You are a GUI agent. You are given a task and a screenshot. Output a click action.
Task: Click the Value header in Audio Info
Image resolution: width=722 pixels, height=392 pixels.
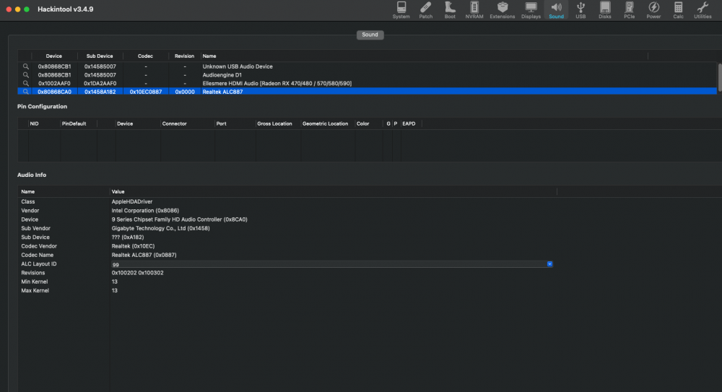point(118,191)
